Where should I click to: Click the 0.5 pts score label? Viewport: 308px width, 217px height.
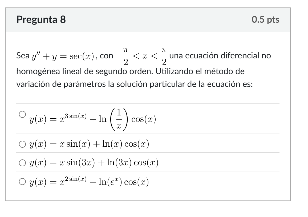(265, 19)
